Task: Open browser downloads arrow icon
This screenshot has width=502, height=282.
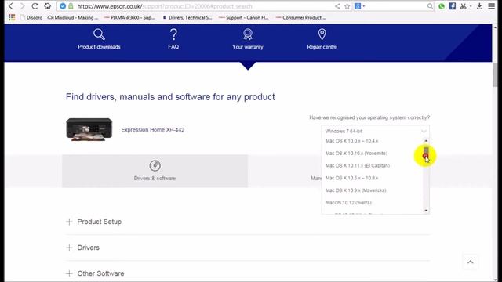Action: click(479, 6)
